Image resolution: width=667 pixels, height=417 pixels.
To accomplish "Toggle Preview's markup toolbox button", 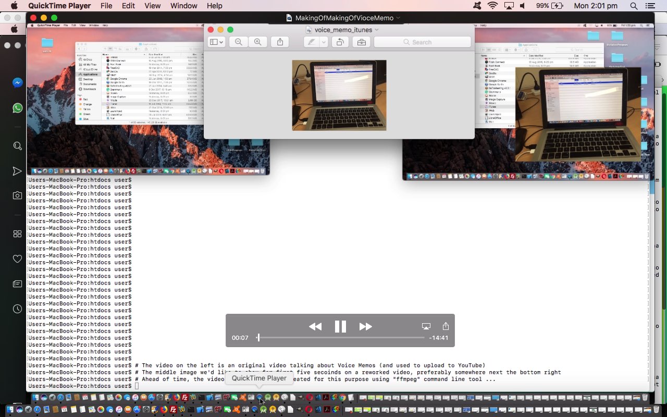I will pyautogui.click(x=362, y=42).
